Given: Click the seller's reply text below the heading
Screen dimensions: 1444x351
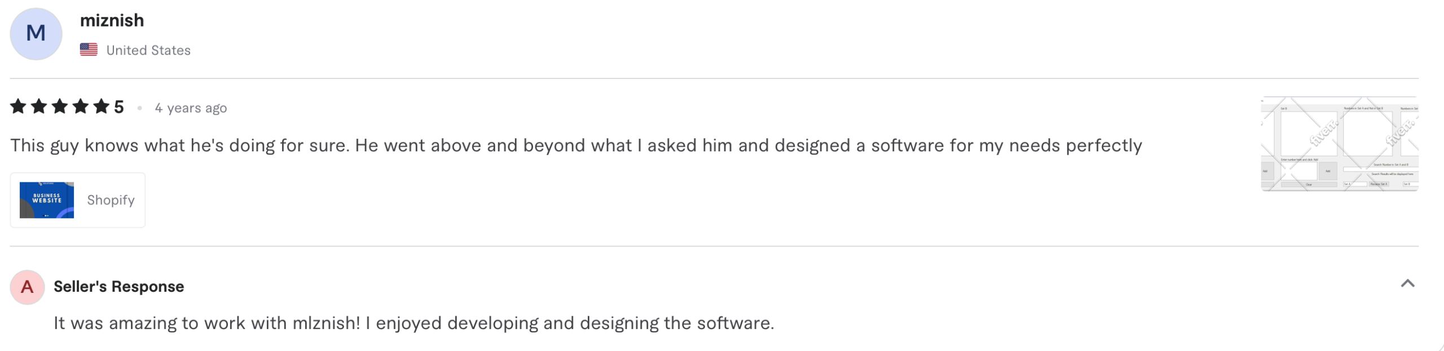Looking at the screenshot, I should 413,323.
